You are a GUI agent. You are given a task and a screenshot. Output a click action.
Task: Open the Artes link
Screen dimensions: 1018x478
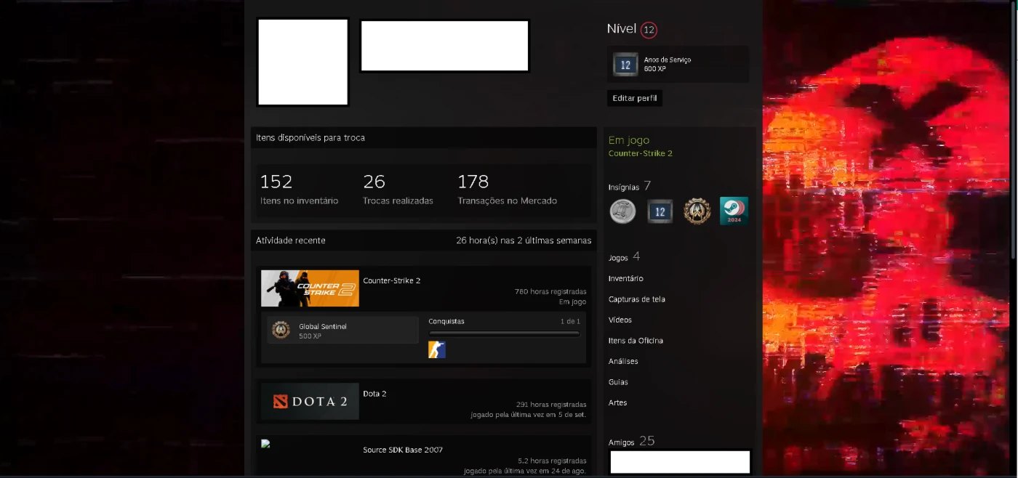click(617, 402)
